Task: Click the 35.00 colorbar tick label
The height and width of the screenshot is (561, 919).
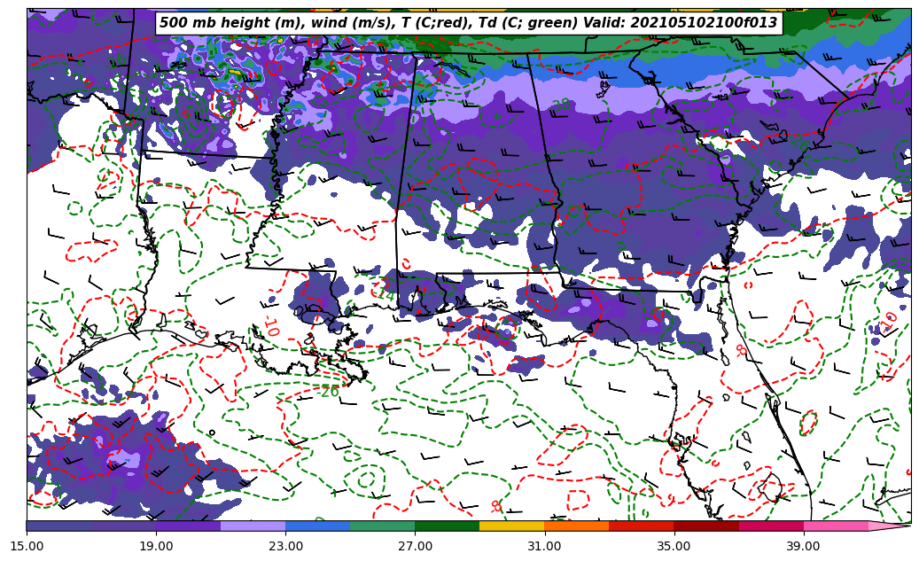Action: coord(674,546)
